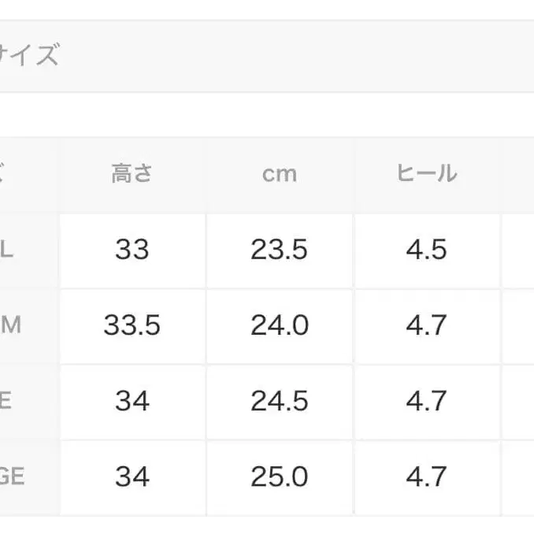Select the ヒール column header
The width and height of the screenshot is (534, 534).
[x=426, y=174]
